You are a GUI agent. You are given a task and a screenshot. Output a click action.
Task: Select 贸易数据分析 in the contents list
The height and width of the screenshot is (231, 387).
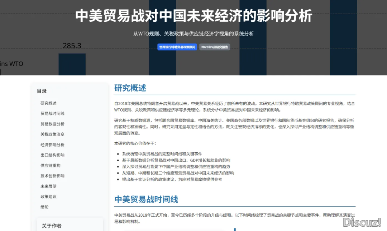[52, 124]
